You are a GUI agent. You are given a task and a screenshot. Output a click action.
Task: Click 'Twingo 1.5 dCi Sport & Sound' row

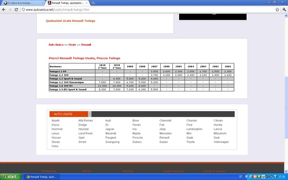click(141, 90)
